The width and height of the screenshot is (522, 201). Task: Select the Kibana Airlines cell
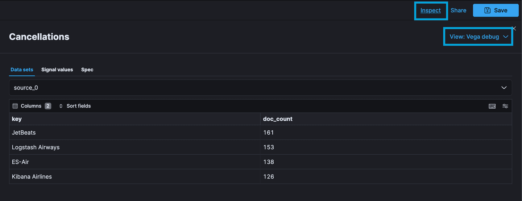[32, 177]
